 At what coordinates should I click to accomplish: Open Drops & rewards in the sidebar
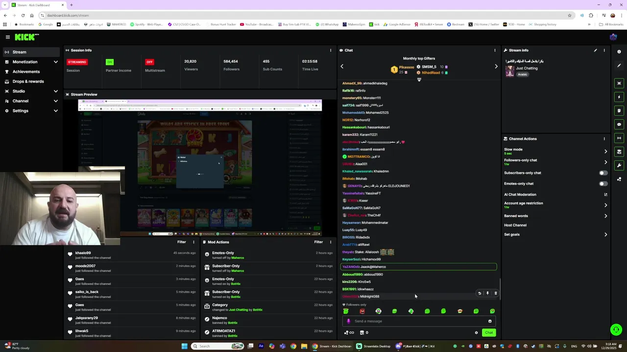(x=30, y=82)
